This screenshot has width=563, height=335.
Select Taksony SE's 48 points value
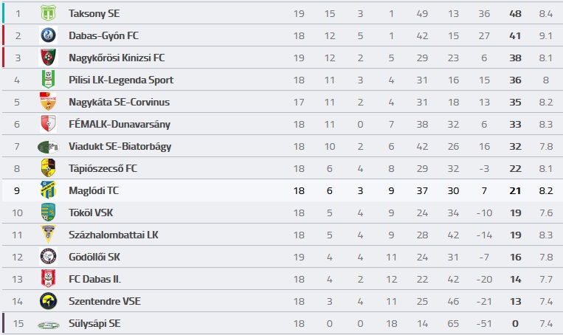(x=515, y=13)
